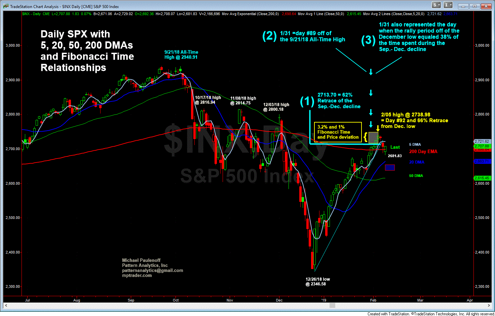
Task: Click the chart title 'Daily SPX with 5, 20, 50, 200 DMAs'
Action: coord(87,40)
